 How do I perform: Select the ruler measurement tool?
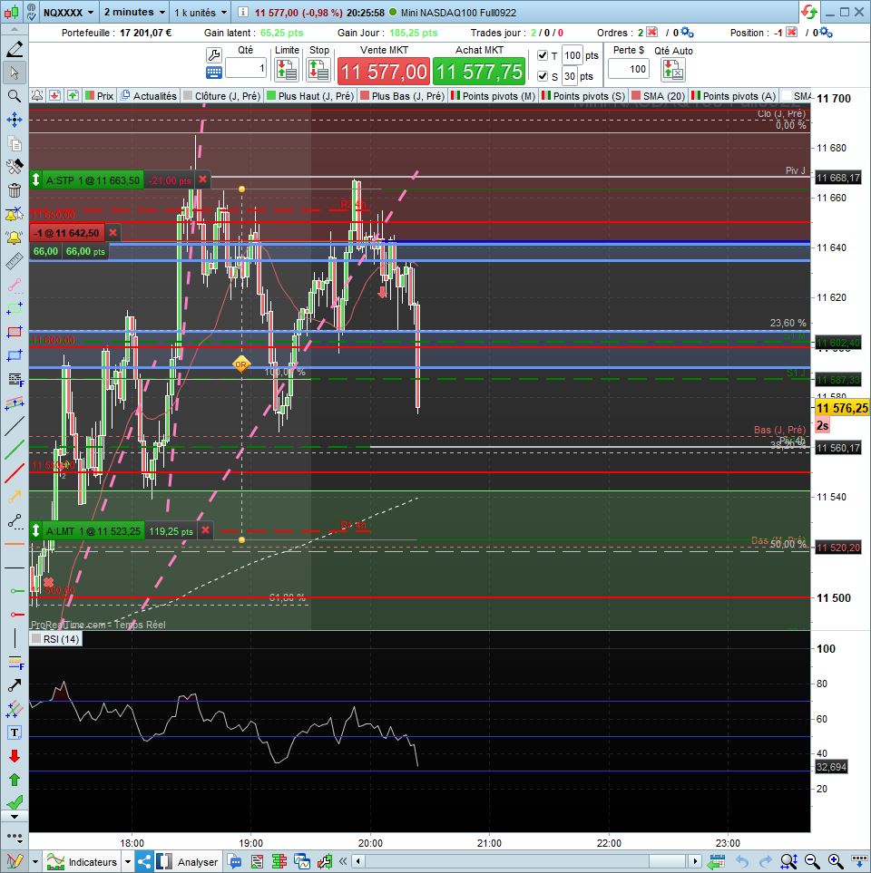(15, 261)
